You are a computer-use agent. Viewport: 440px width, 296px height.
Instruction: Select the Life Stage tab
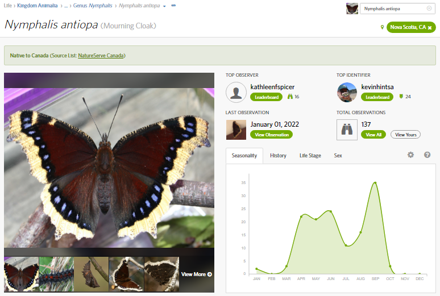(x=310, y=156)
